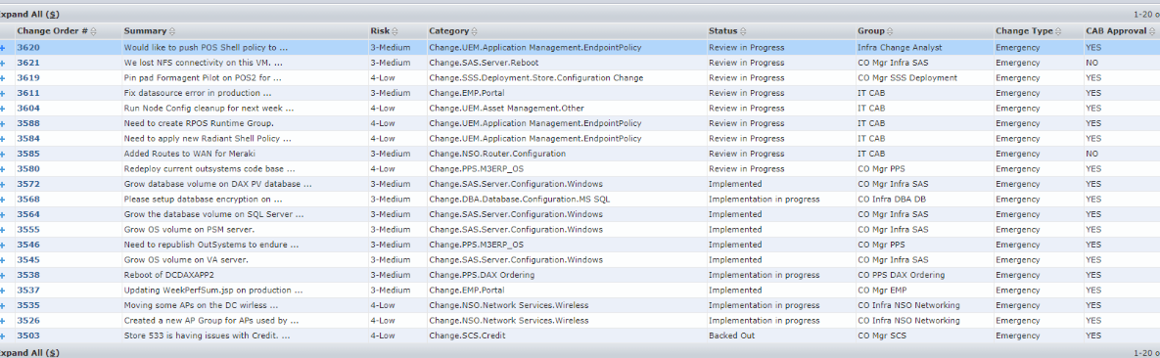Click the top Expand All link

pos(30,14)
